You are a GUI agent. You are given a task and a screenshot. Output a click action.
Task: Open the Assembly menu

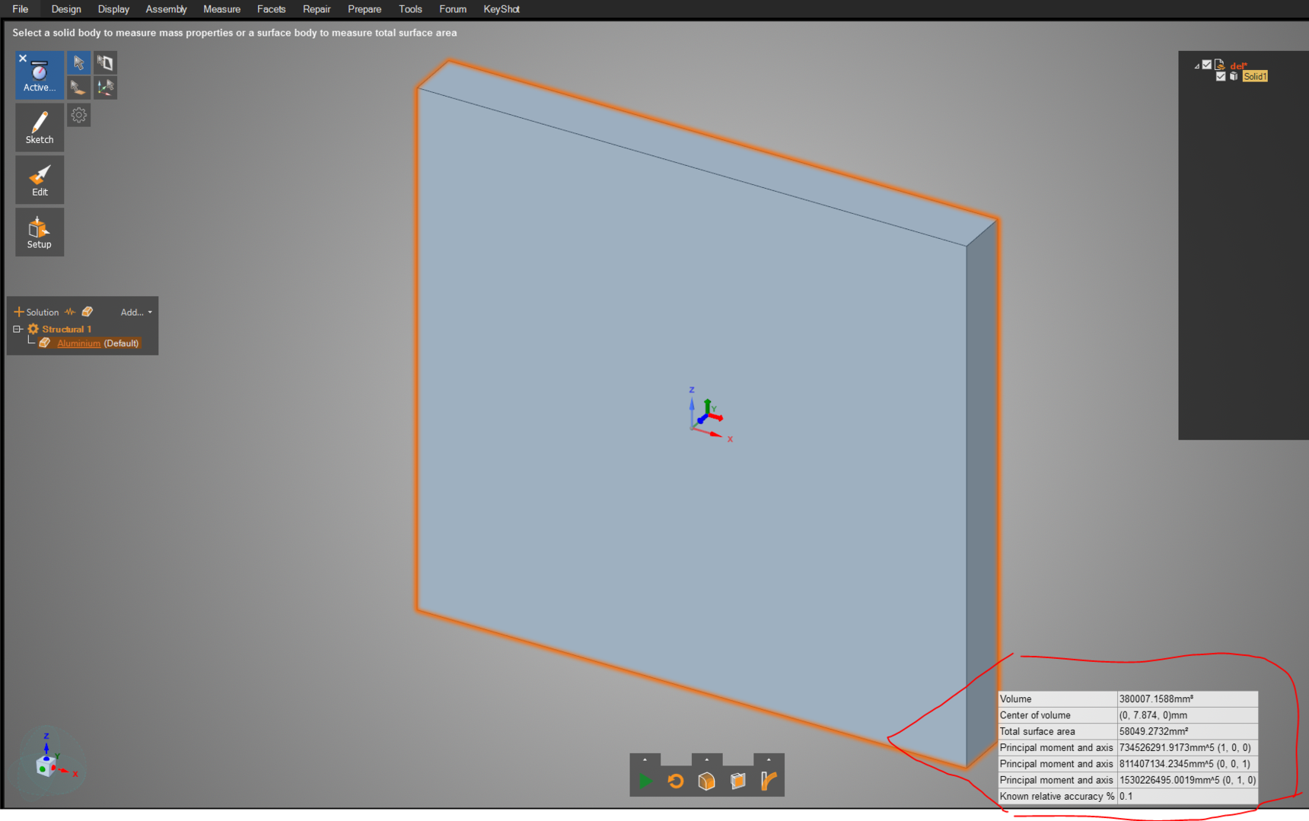(166, 9)
